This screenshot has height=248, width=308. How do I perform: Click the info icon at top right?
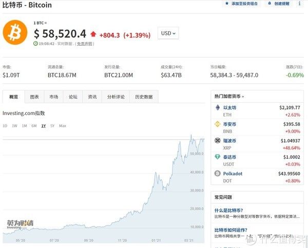pyautogui.click(x=300, y=4)
